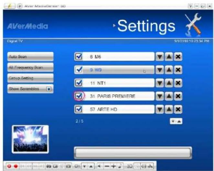Move 11 NT1 channel down
Screen dimensions: 214x171
[x=160, y=83]
